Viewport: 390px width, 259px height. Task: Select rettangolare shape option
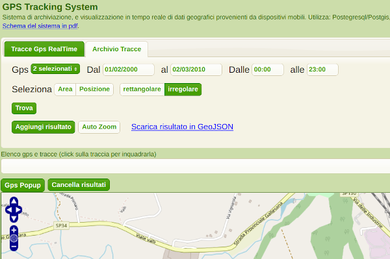142,90
